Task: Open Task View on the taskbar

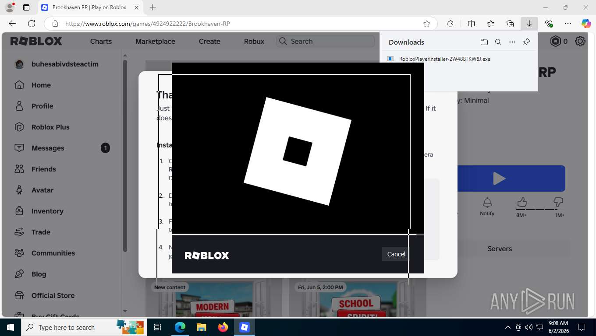Action: tap(158, 327)
